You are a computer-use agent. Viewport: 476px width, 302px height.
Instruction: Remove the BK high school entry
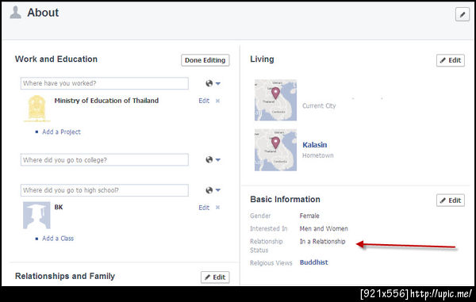click(x=217, y=208)
